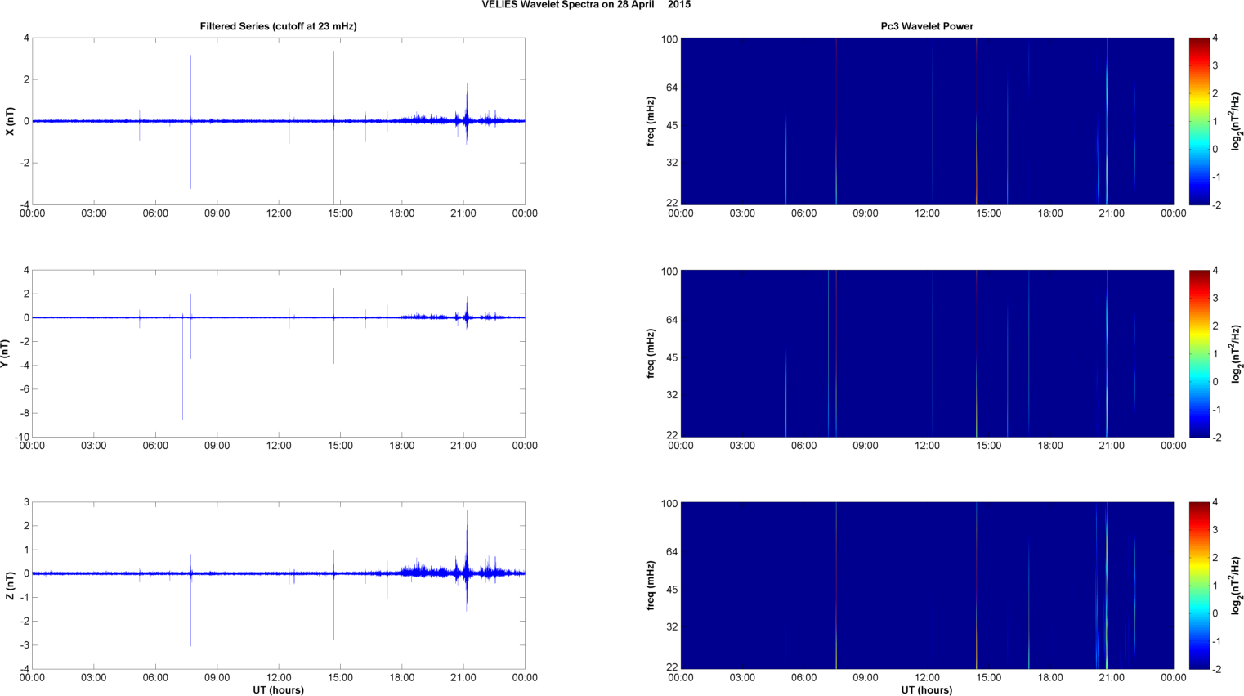This screenshot has height=696, width=1244.
Task: Click the 15:00 tick label under top spectrogram
Action: click(988, 213)
